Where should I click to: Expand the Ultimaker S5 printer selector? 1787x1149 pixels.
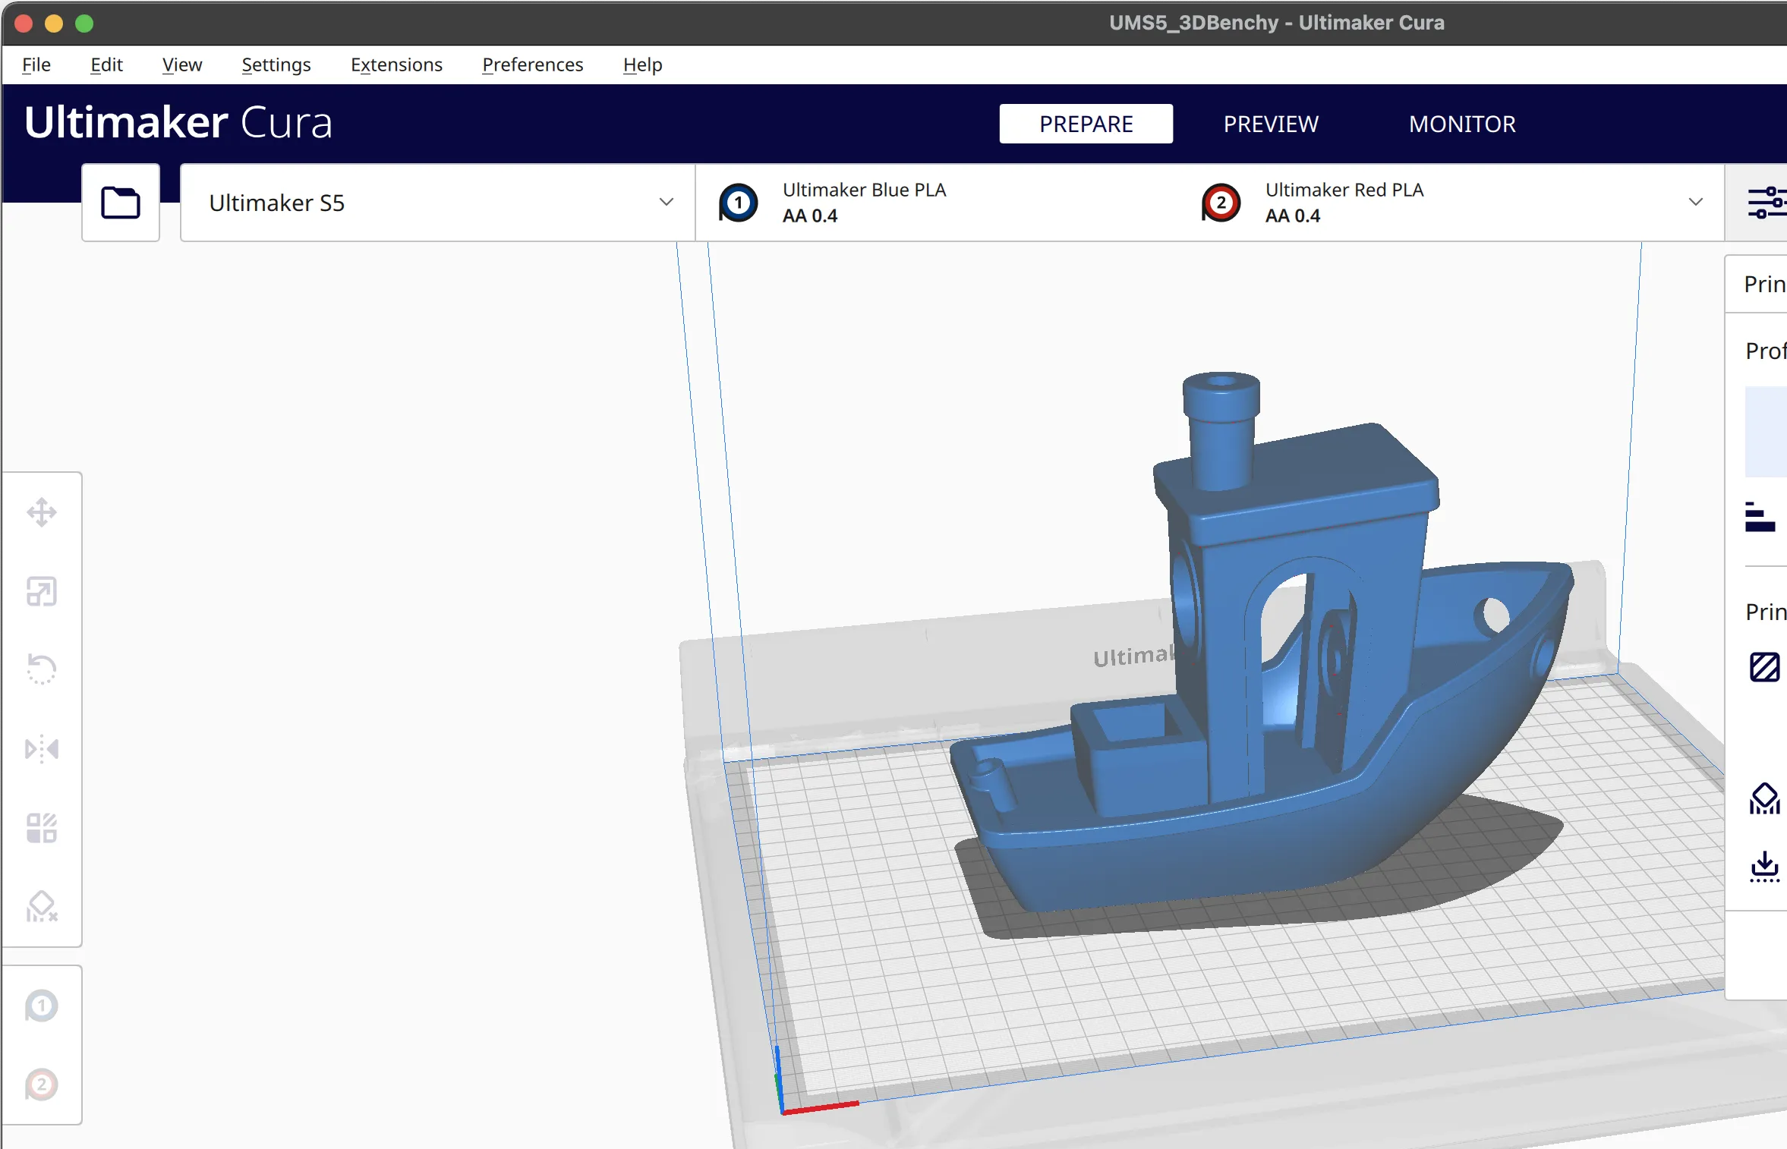point(665,202)
